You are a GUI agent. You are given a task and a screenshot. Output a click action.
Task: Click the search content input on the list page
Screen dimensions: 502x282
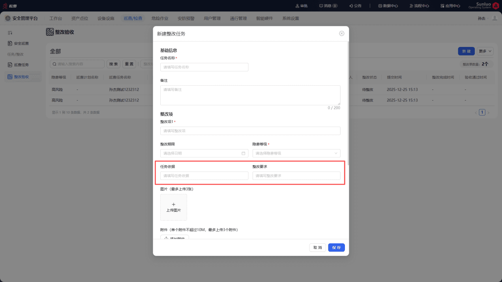click(77, 64)
